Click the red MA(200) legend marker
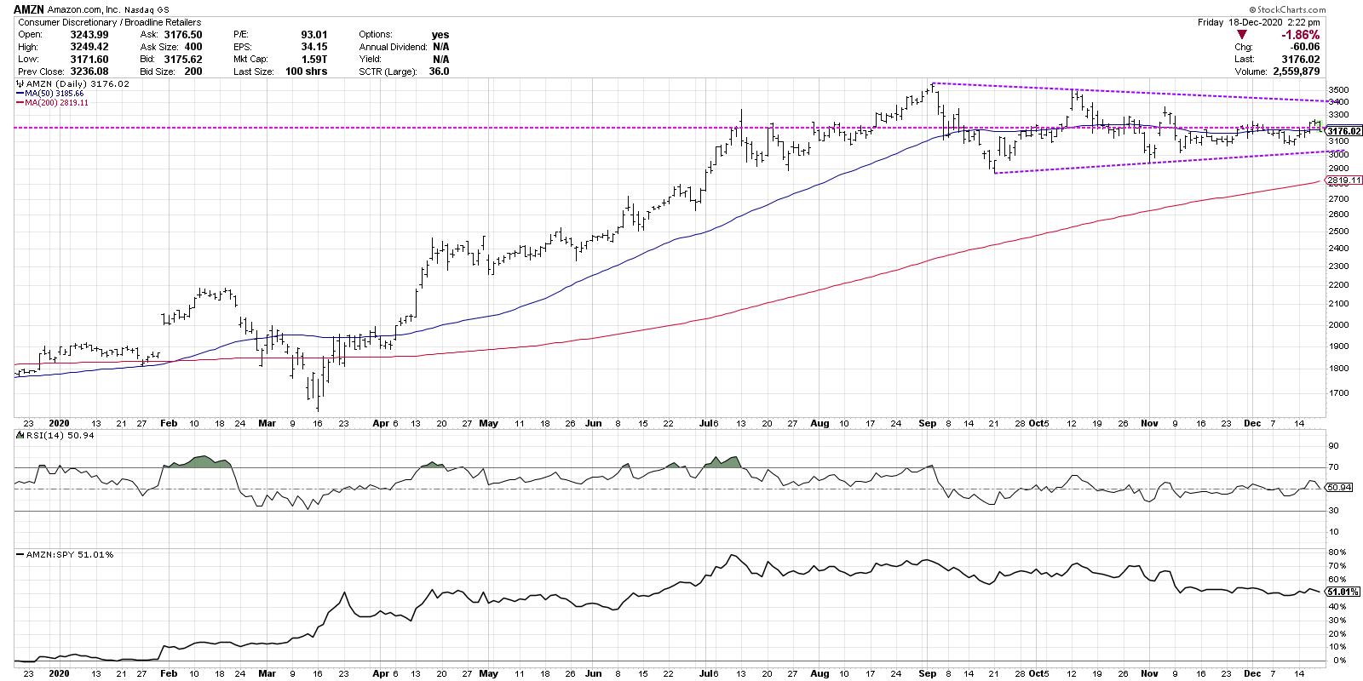Viewport: 1363px width, 681px height. (x=20, y=102)
